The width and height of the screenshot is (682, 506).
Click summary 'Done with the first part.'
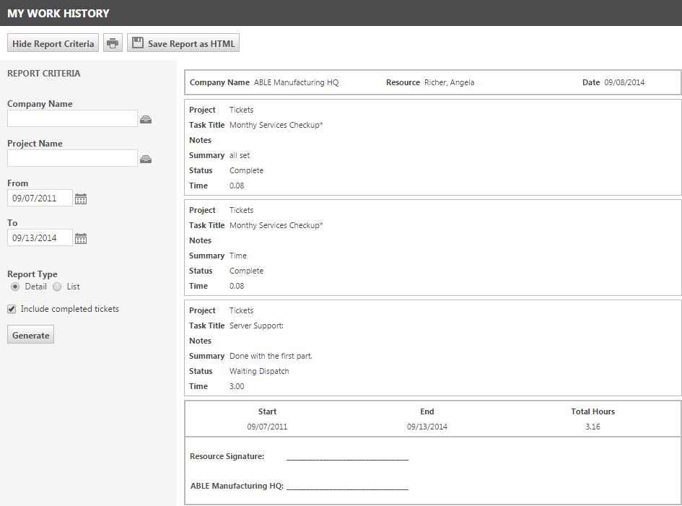(271, 356)
